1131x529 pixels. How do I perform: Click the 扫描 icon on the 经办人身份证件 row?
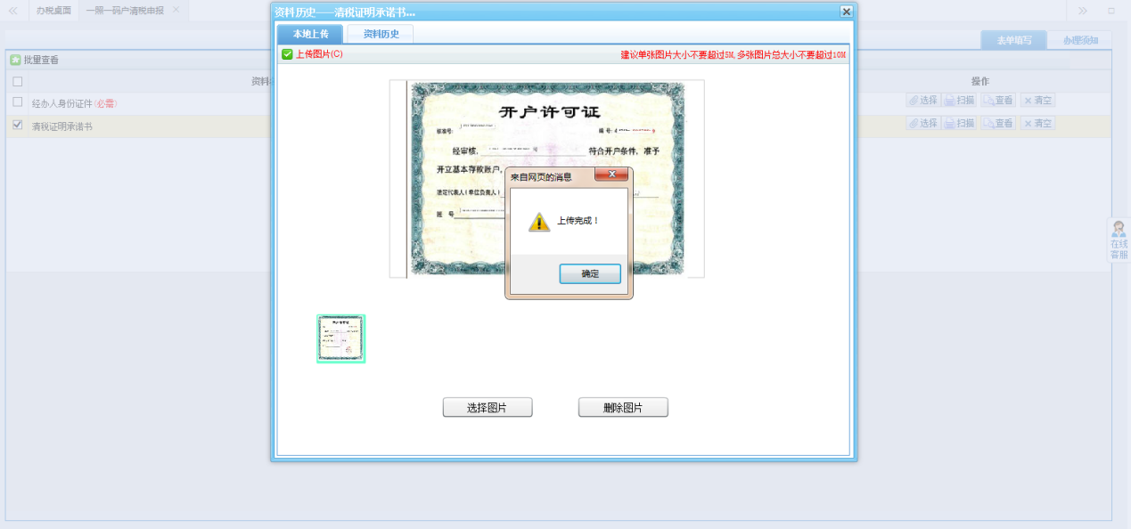click(x=958, y=100)
